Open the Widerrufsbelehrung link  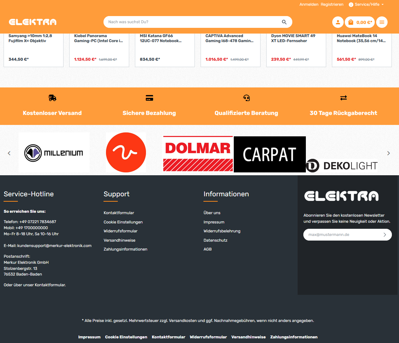(x=222, y=231)
